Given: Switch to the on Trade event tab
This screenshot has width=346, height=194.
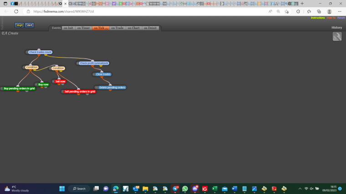Looking at the screenshot, I should point(117,28).
